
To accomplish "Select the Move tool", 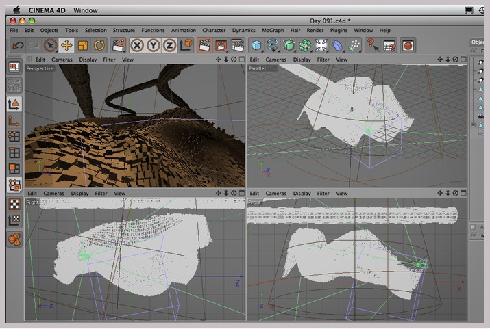I will [66, 46].
